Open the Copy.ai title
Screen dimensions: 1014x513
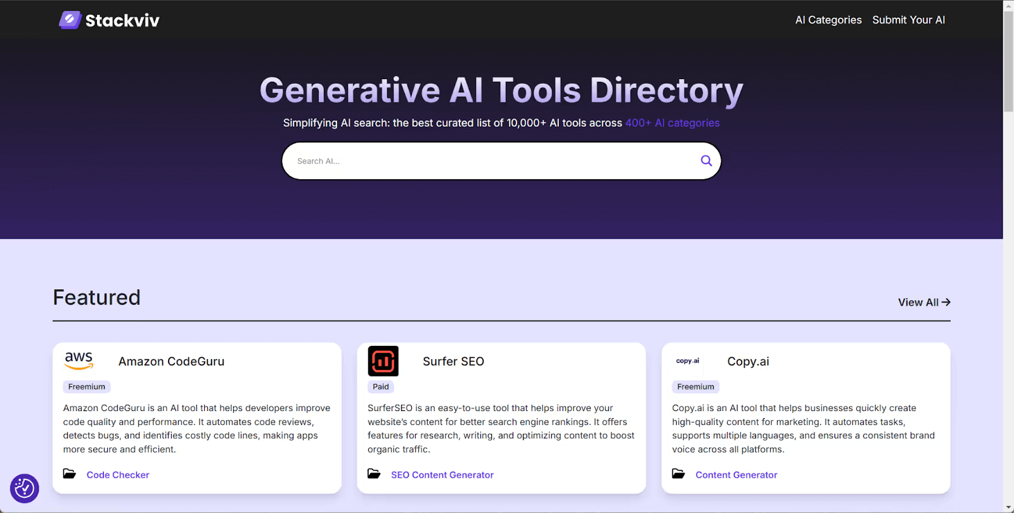(748, 362)
